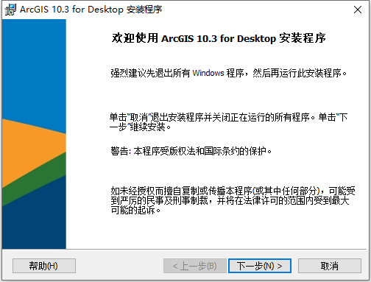The image size is (371, 282).
Task: Close the ArcGIS setup window
Action: point(358,10)
